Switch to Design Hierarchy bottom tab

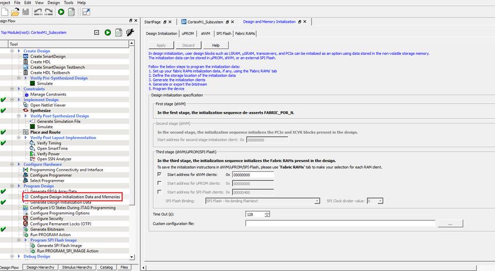(40, 267)
